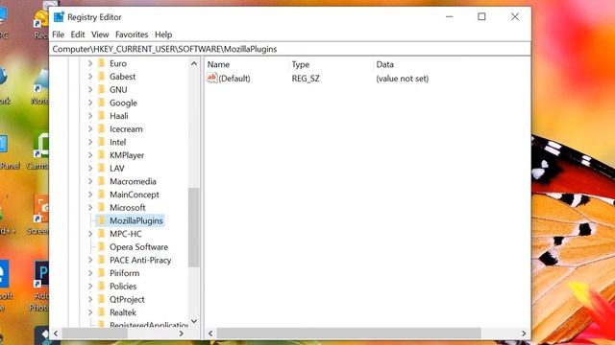Maximize the Registry Editor window
The height and width of the screenshot is (345, 615).
coord(481,17)
